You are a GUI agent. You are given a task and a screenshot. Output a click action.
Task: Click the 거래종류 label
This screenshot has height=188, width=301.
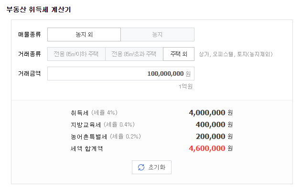29,54
